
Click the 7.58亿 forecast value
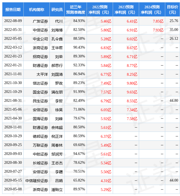[x=132, y=119]
